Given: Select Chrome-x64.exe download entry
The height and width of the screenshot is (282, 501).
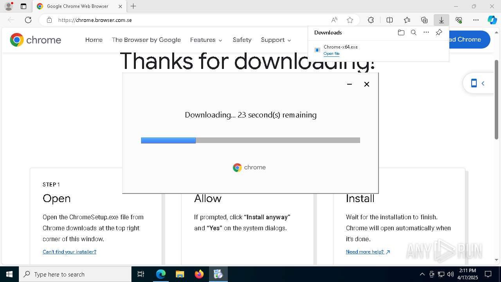Looking at the screenshot, I should (378, 50).
